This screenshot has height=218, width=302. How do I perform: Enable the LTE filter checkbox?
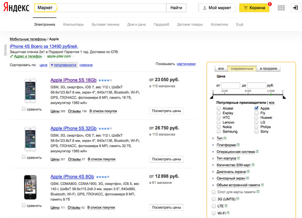click(213, 206)
